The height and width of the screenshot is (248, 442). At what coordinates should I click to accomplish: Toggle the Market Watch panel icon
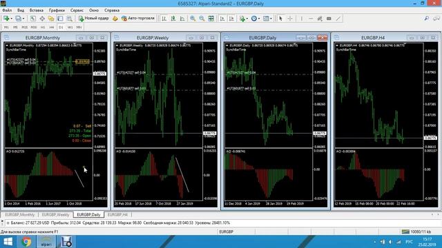point(33,19)
